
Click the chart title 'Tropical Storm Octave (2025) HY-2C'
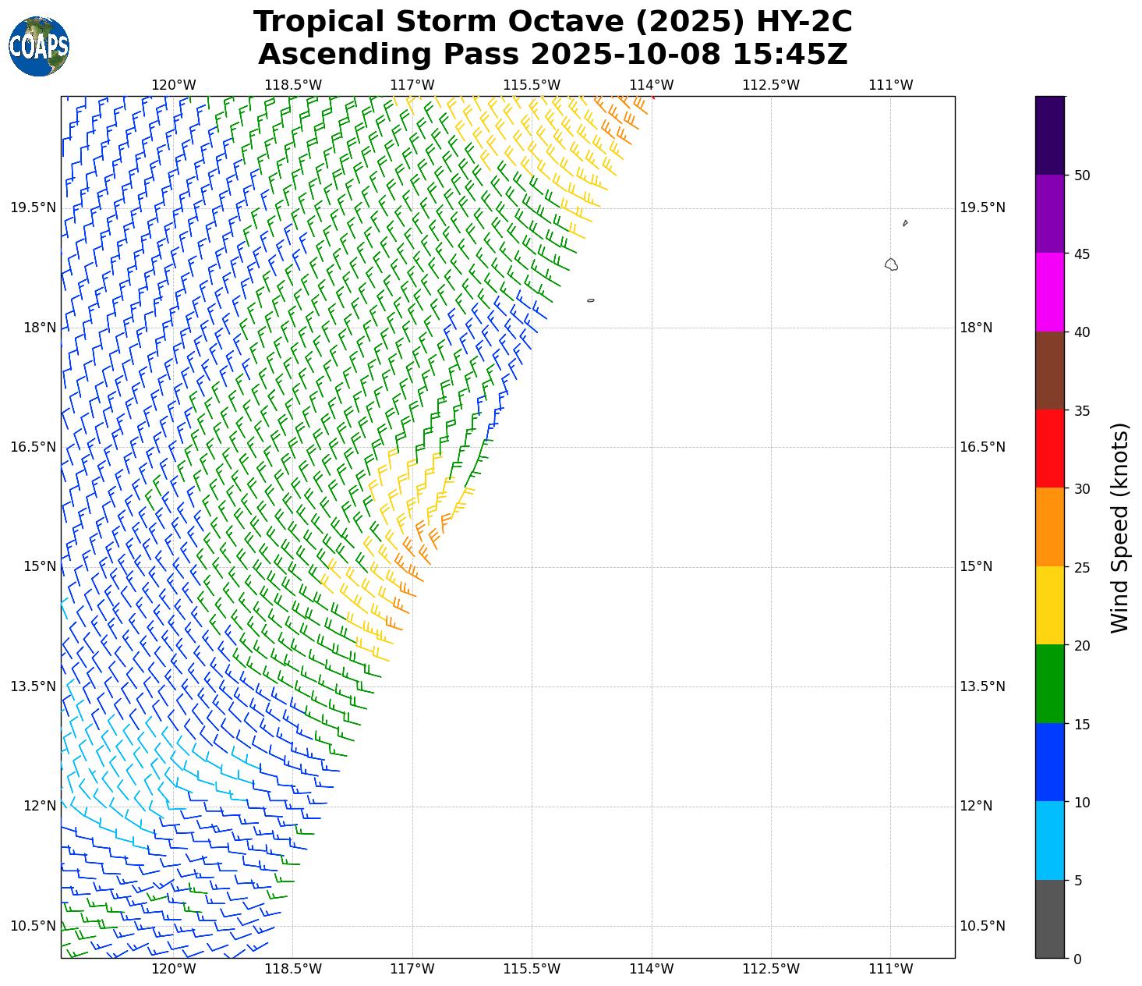coord(553,22)
